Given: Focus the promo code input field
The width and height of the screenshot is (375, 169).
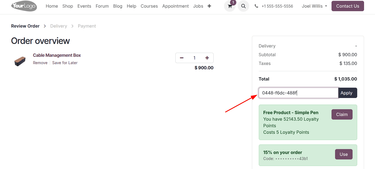Looking at the screenshot, I should tap(298, 93).
